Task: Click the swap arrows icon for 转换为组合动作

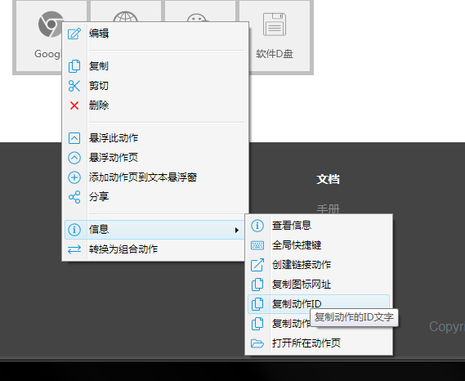Action: pyautogui.click(x=74, y=249)
